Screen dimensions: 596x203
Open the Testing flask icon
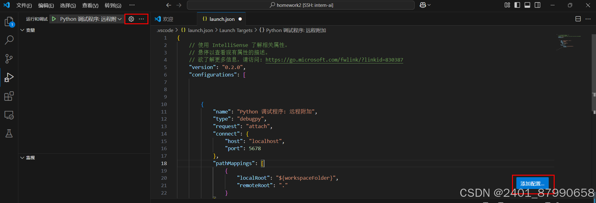(9, 133)
